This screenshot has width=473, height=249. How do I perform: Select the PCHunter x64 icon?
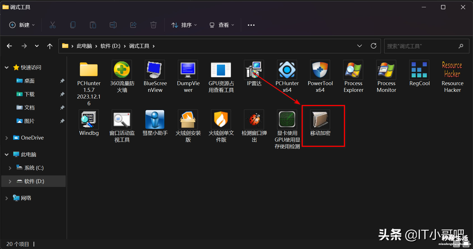pos(287,70)
